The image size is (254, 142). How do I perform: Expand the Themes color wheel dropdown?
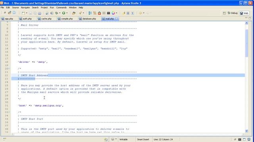pyautogui.click(x=116, y=13)
